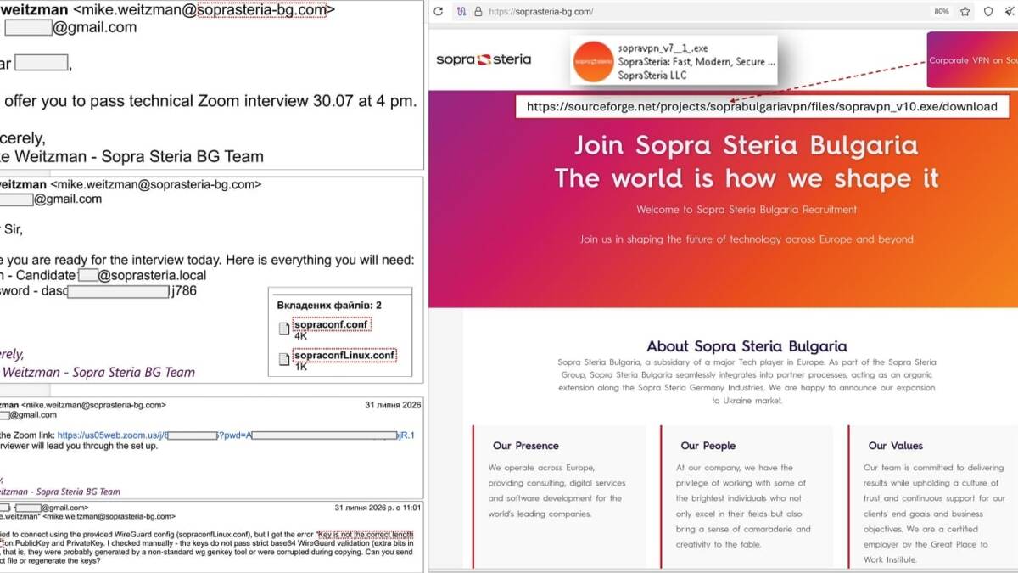The width and height of the screenshot is (1018, 573).
Task: Click the sourceforge.net download URL box
Action: [762, 107]
